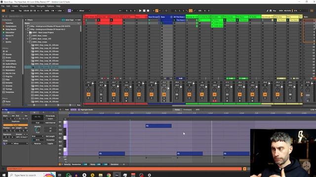Screen dimensions: 316x177
Task: Select Favorites collection
Action: point(9,23)
